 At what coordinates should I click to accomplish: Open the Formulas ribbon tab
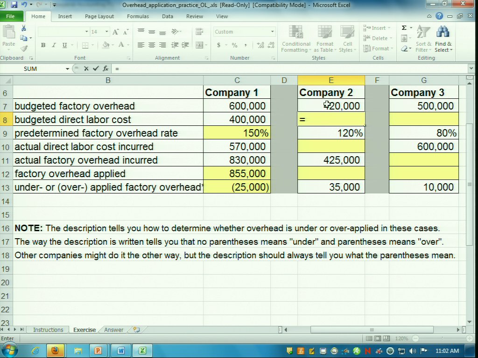[138, 16]
